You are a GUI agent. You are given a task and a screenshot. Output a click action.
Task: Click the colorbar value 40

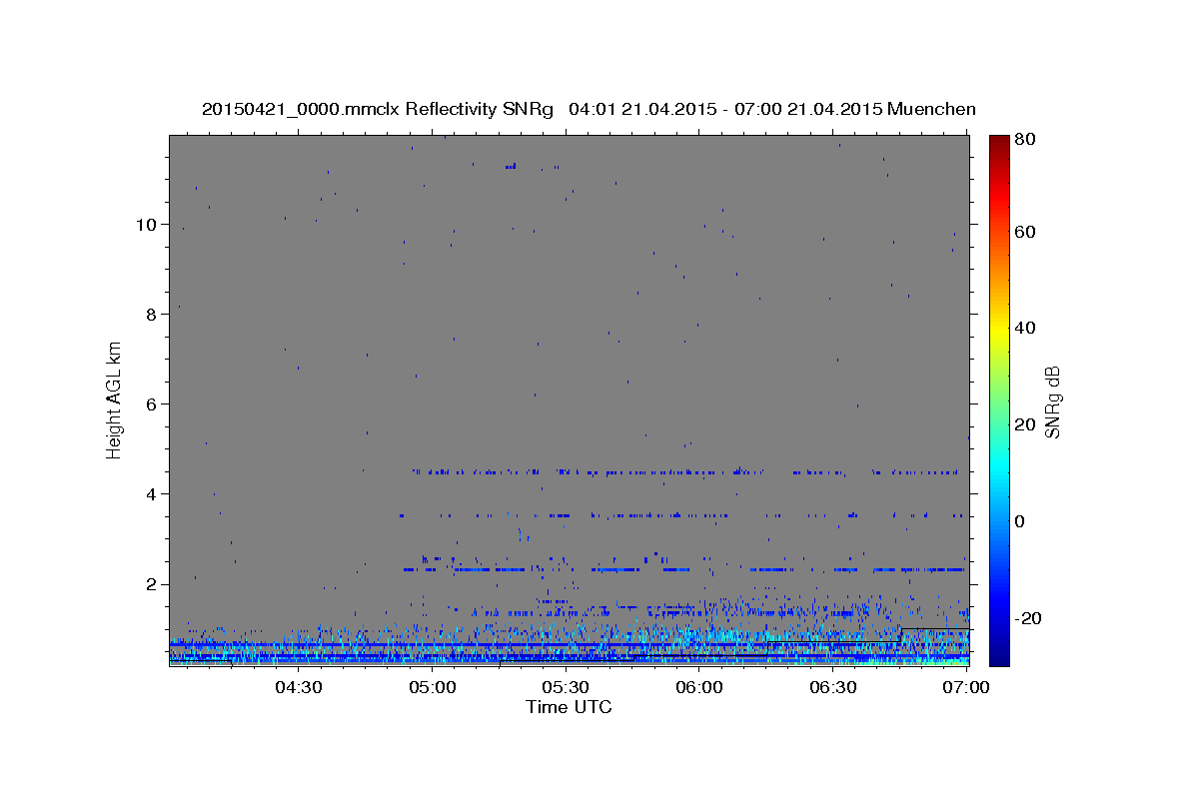pos(1026,328)
